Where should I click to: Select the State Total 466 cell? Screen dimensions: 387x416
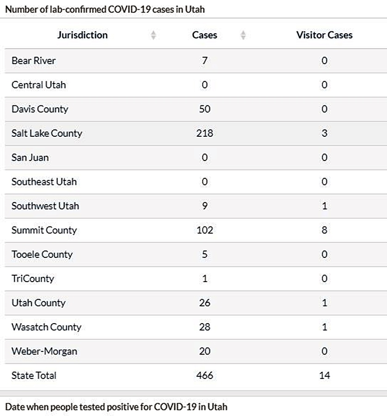205,375
